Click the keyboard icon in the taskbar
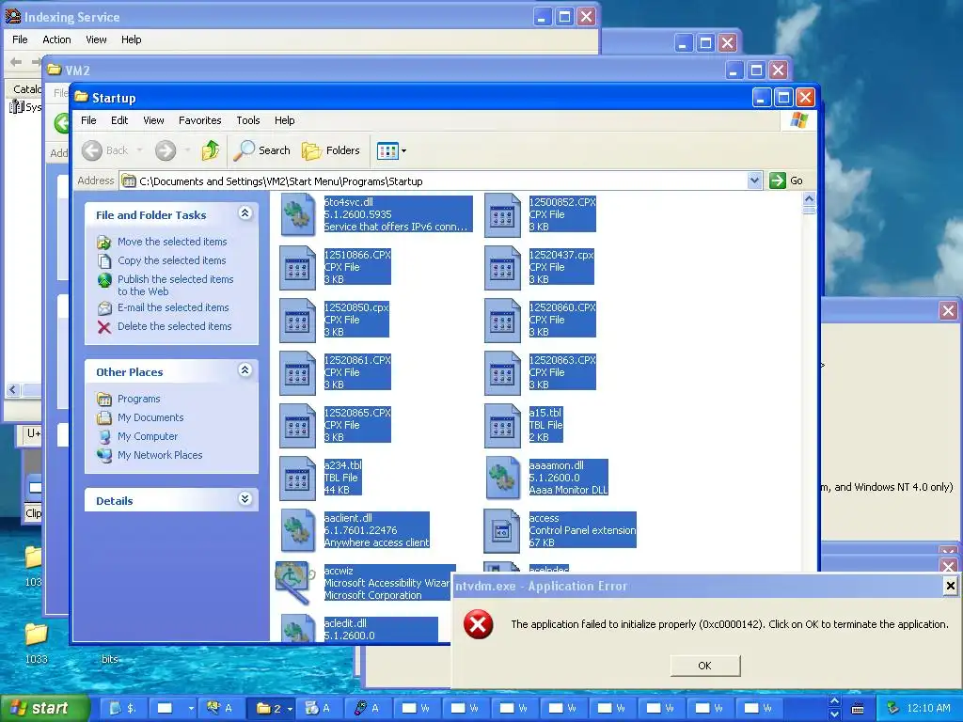Viewport: 963px width, 722px height. 858,709
